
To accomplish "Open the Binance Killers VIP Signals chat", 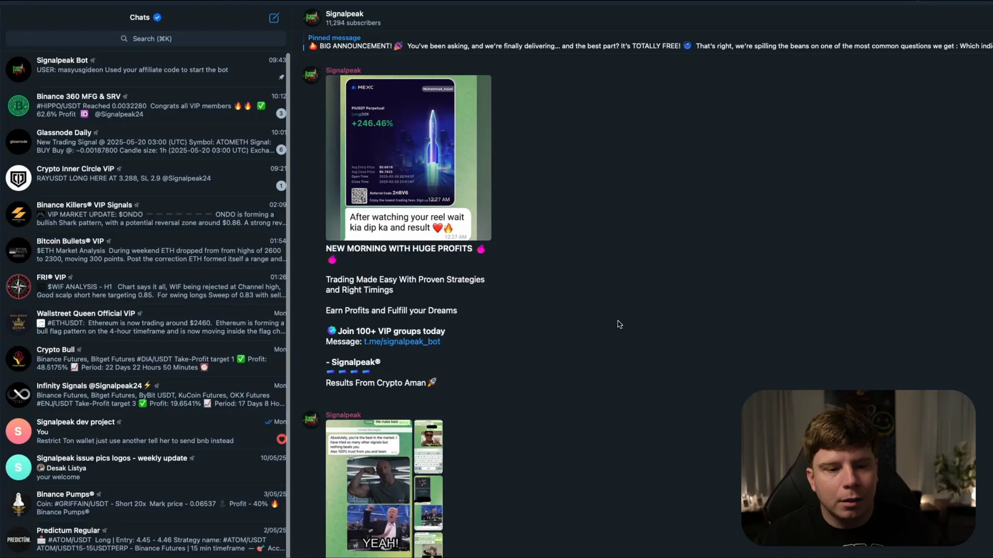I will coord(146,214).
